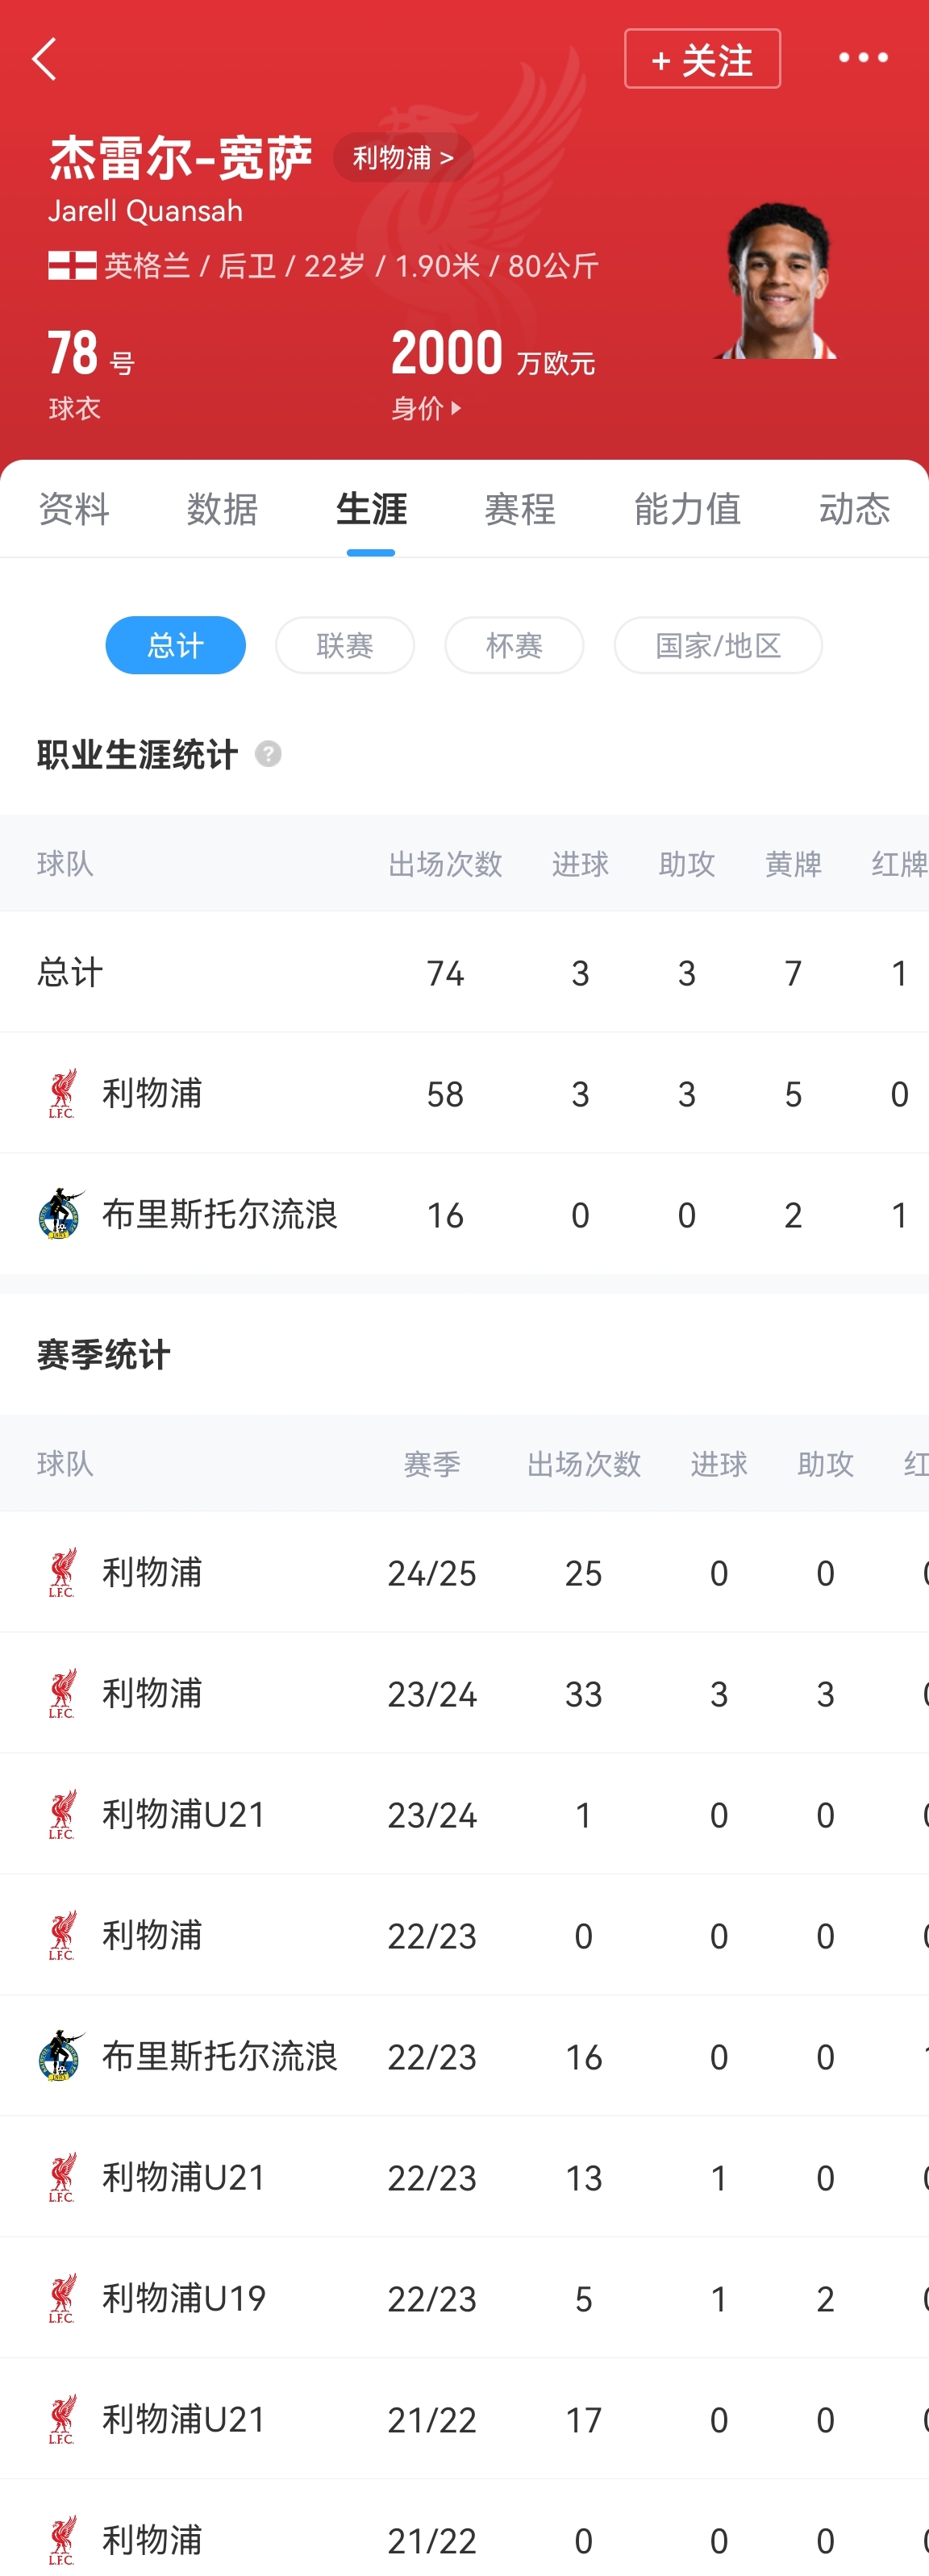Tap Liverpool crest in 24/25 season row
This screenshot has width=929, height=2576.
(62, 1572)
